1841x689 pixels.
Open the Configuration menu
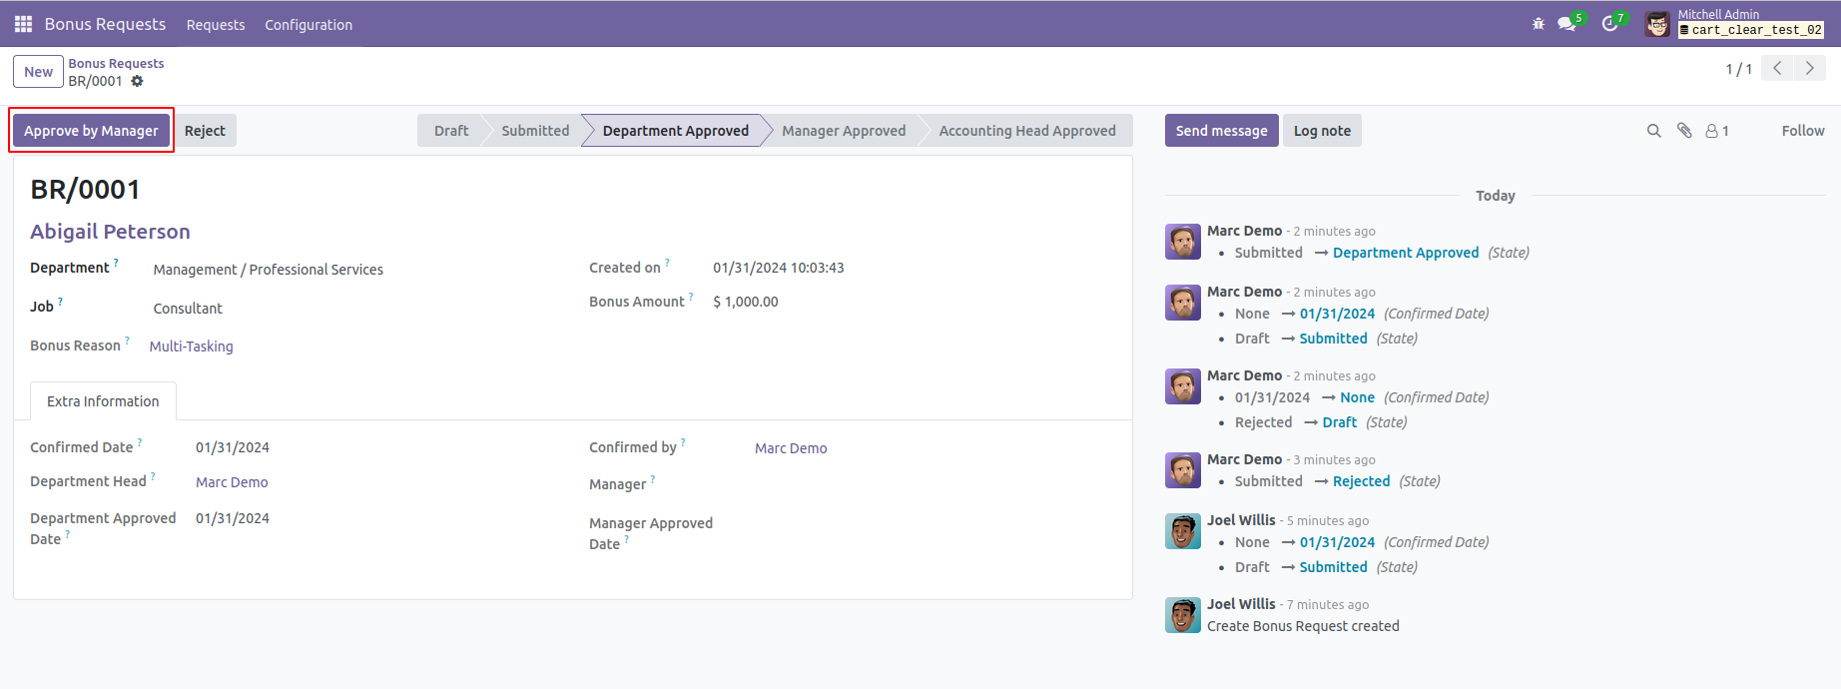click(x=308, y=25)
